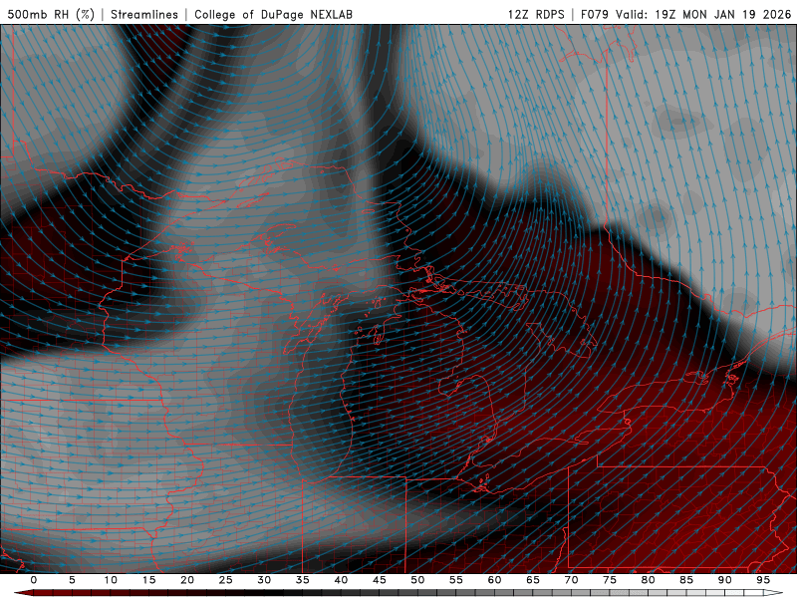Click the '80' color scale label
This screenshot has width=797, height=598.
648,580
